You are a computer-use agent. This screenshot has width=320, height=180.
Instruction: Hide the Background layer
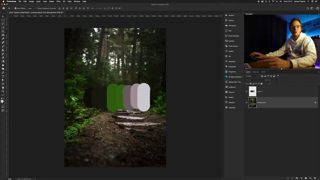[246, 102]
